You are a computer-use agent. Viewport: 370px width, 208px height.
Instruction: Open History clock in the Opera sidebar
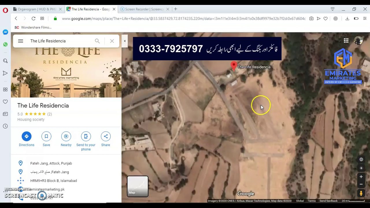point(5,126)
